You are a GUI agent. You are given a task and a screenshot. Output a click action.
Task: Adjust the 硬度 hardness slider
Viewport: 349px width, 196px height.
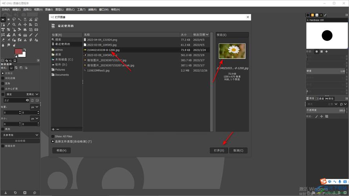click(326, 71)
